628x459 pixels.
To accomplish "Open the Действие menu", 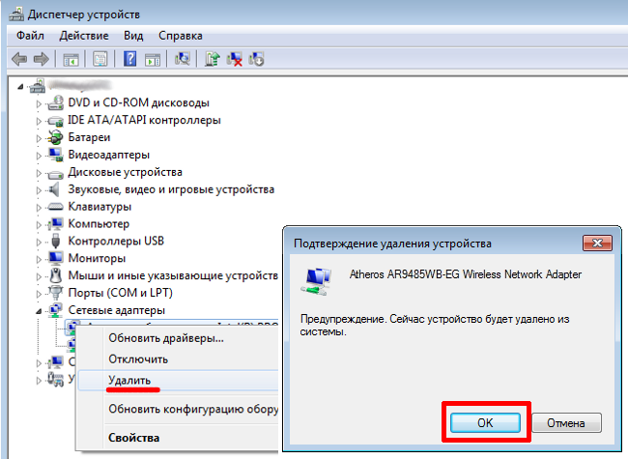I will [x=83, y=35].
